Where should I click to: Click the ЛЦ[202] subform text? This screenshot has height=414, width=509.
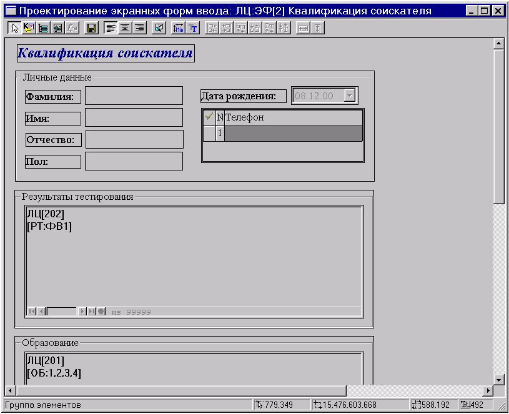(x=46, y=214)
